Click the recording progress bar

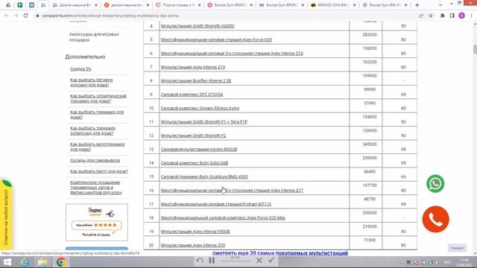tap(236, 261)
